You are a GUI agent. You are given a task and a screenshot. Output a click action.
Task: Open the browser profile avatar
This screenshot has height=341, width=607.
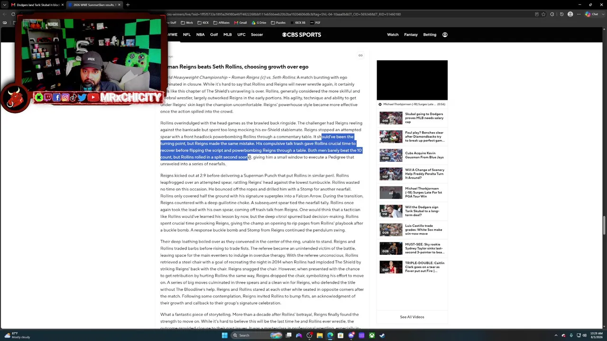click(570, 14)
